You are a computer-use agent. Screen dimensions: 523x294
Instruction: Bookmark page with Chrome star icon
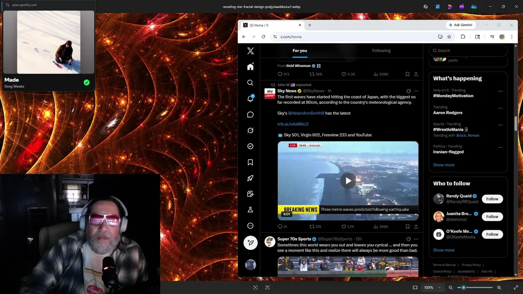449,37
